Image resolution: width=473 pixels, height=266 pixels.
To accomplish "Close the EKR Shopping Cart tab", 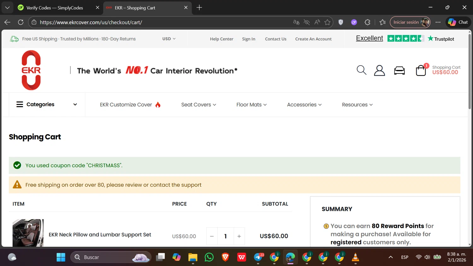I will [186, 8].
